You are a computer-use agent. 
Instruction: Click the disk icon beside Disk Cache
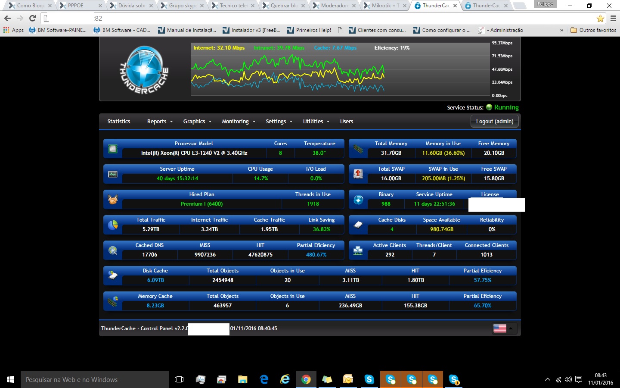[x=113, y=275]
